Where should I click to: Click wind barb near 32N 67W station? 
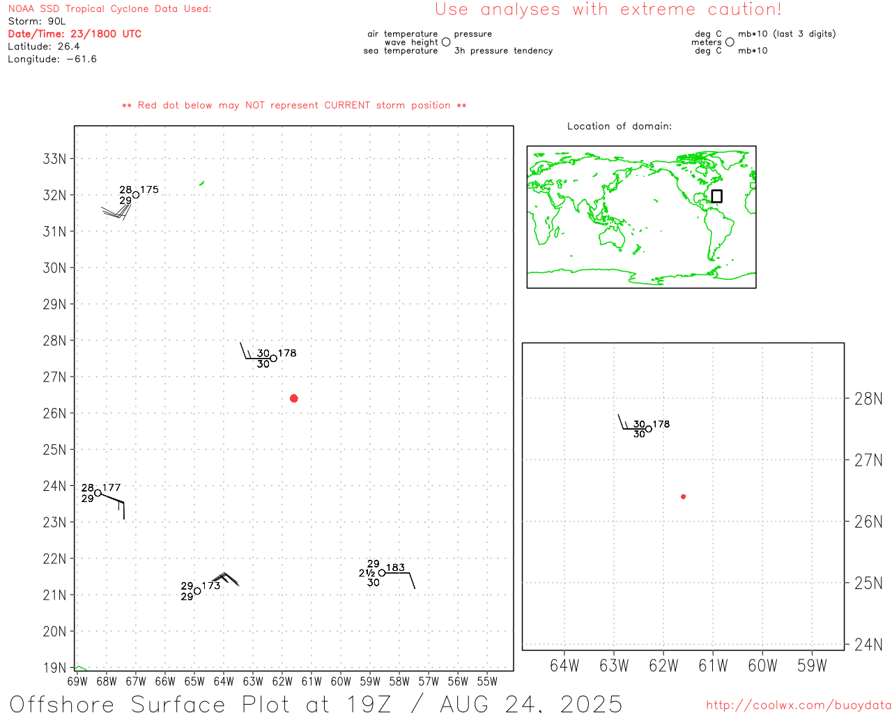coord(116,210)
